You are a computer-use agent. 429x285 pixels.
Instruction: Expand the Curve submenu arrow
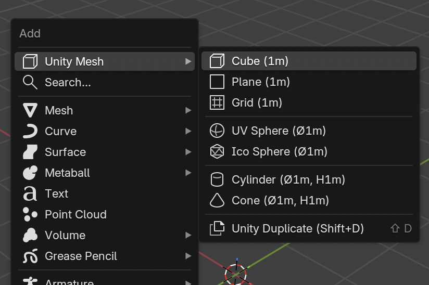point(188,131)
